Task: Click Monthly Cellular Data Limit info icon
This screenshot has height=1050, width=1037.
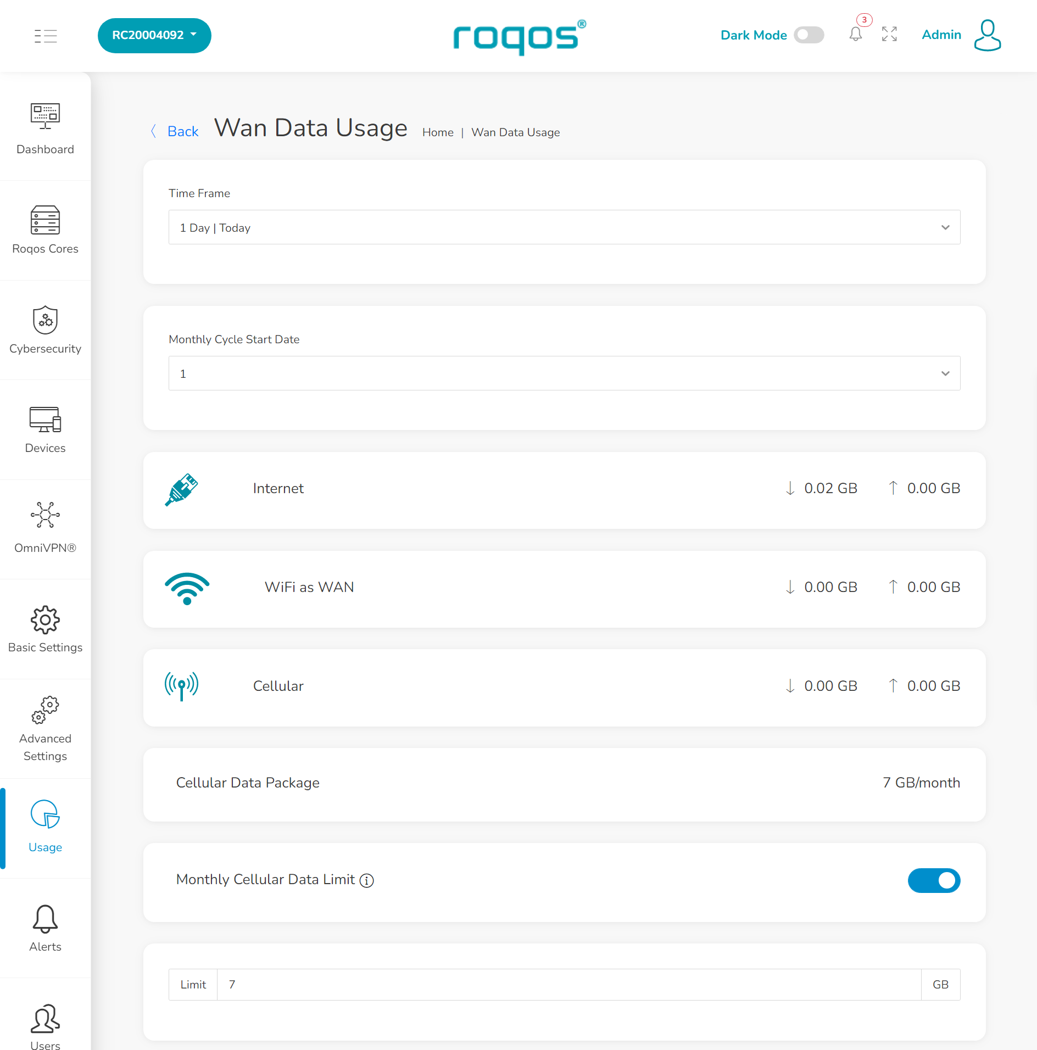Action: (x=366, y=880)
